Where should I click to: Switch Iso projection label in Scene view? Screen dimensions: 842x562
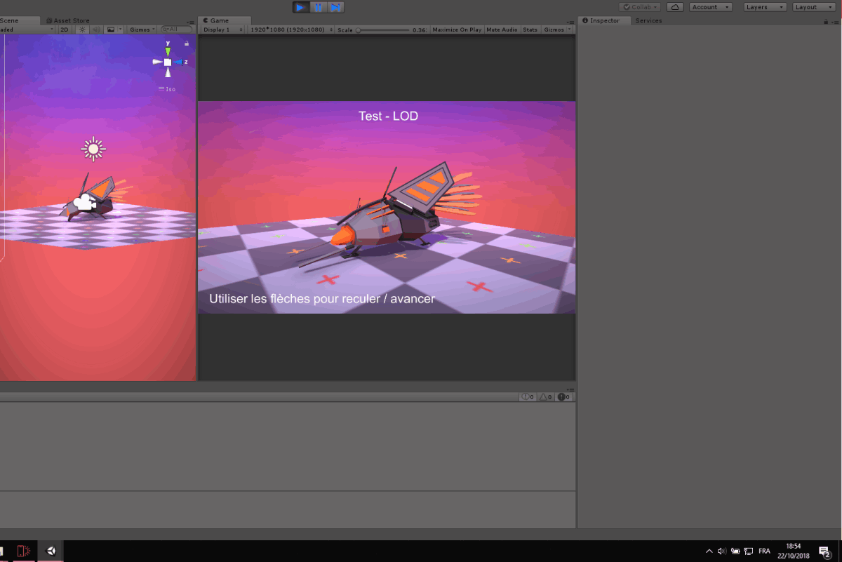click(x=167, y=89)
